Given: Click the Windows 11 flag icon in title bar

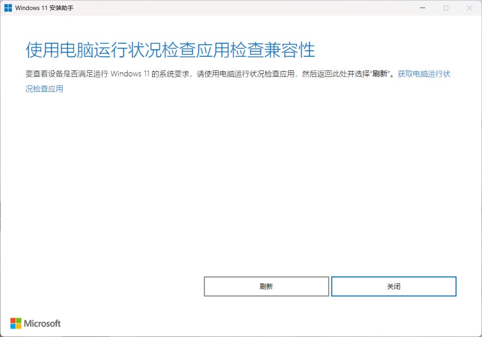Looking at the screenshot, I should [8, 8].
